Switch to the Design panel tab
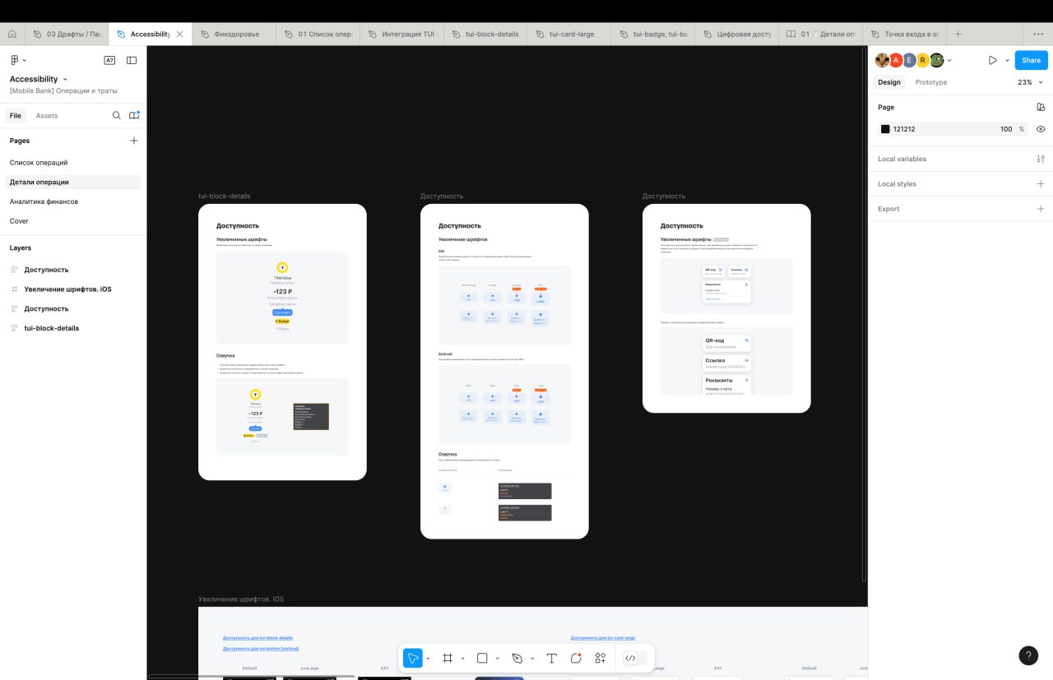1053x680 pixels. click(x=889, y=82)
